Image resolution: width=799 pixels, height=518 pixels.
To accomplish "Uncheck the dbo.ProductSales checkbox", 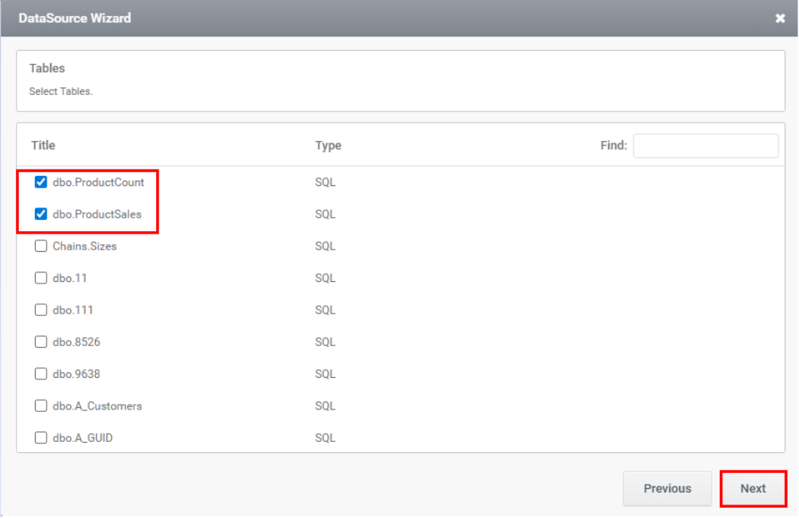I will [x=41, y=214].
